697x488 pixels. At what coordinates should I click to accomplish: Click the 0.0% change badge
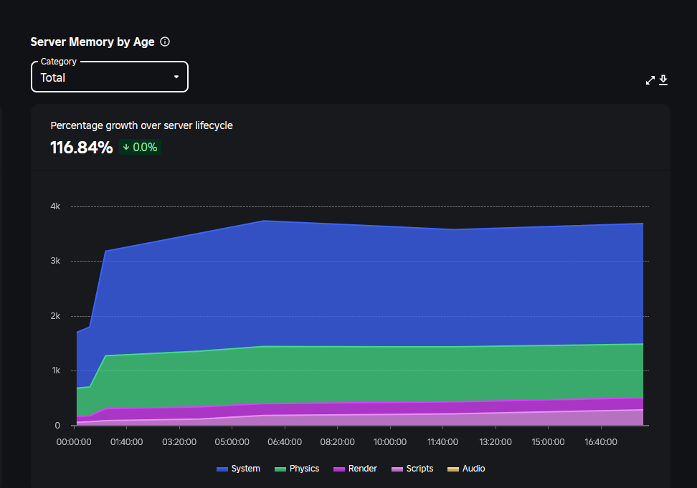(140, 147)
